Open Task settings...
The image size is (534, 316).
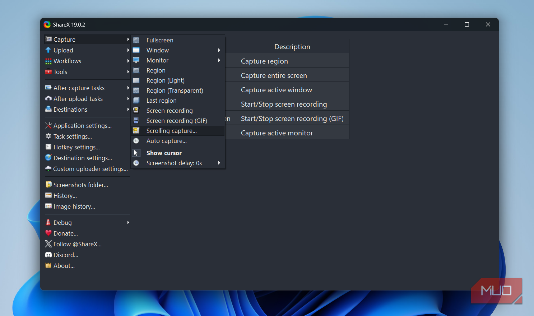[87, 136]
